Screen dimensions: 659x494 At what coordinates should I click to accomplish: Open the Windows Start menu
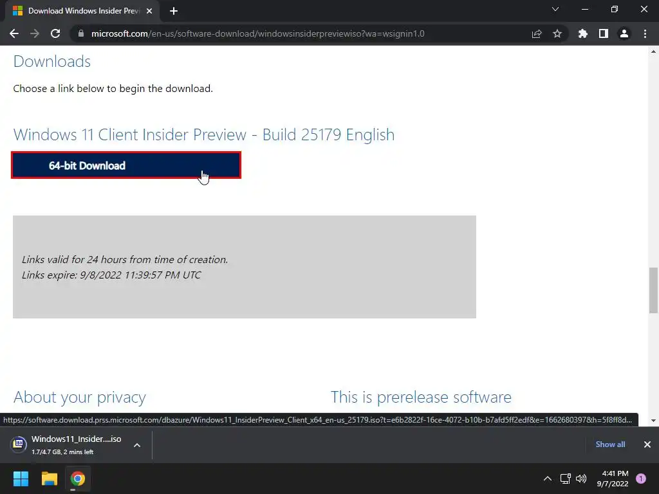[x=21, y=479]
